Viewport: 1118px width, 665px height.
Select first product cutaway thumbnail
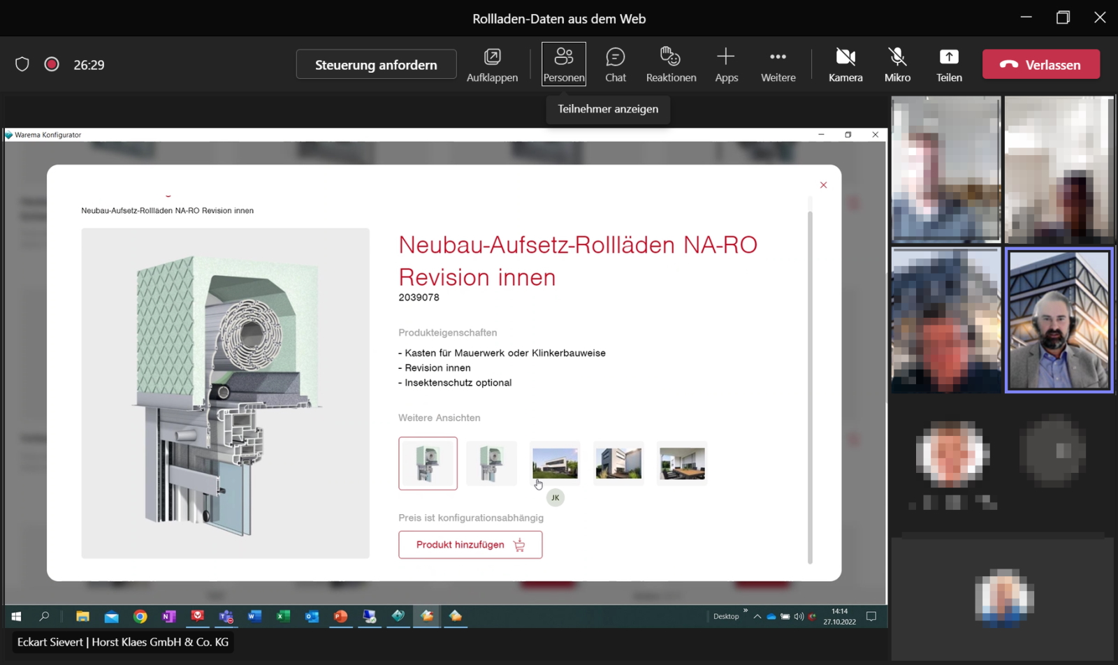click(x=428, y=463)
